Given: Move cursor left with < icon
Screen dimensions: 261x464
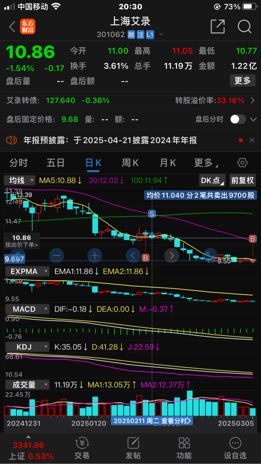Looking at the screenshot, I should click(133, 255).
